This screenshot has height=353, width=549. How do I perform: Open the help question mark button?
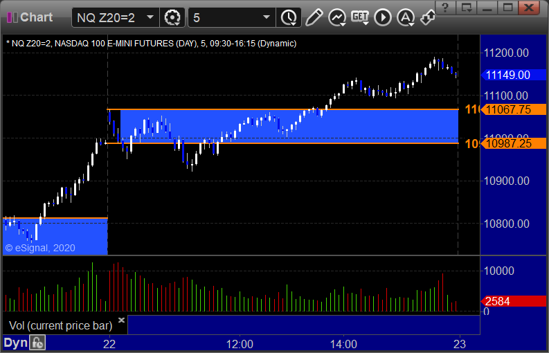pyautogui.click(x=445, y=7)
